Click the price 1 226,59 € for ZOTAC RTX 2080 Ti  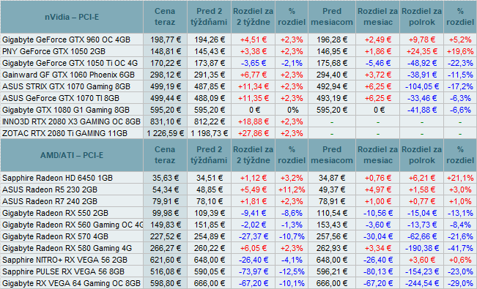(x=165, y=133)
